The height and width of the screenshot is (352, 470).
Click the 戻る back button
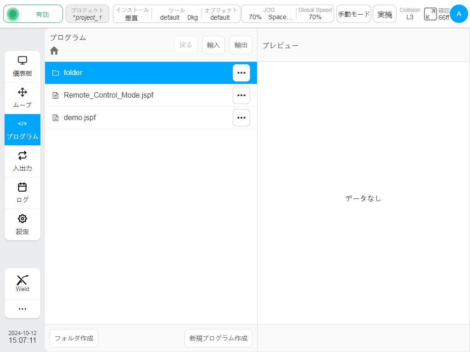pos(185,45)
